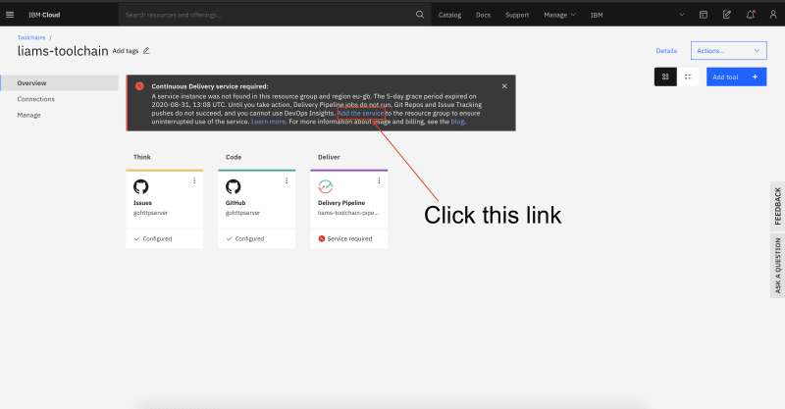Click the Details link
This screenshot has width=785, height=409.
666,51
